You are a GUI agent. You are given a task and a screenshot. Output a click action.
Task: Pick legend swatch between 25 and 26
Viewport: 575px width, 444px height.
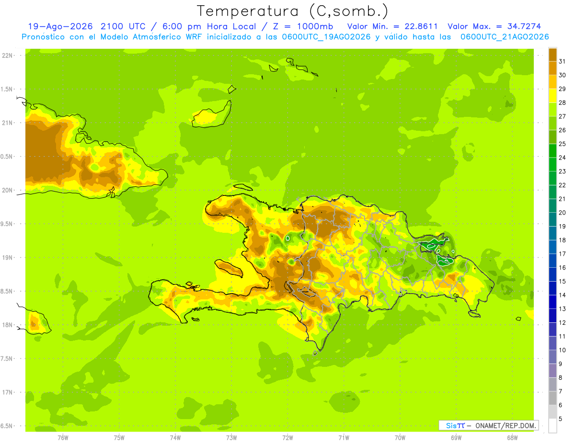(x=552, y=137)
